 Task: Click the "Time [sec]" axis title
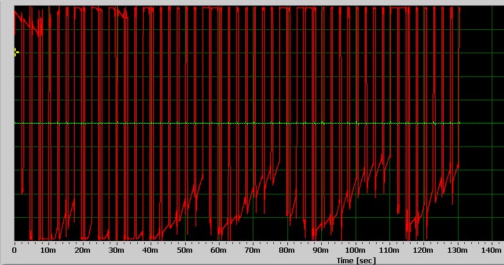click(356, 260)
